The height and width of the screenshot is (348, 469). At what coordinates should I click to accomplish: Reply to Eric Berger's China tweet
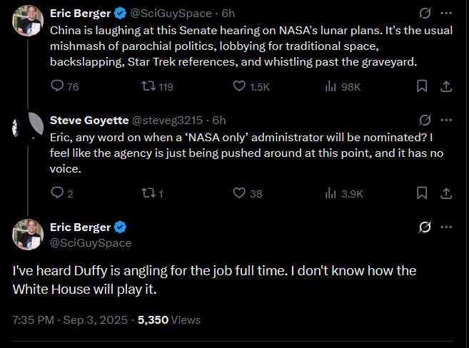(58, 86)
